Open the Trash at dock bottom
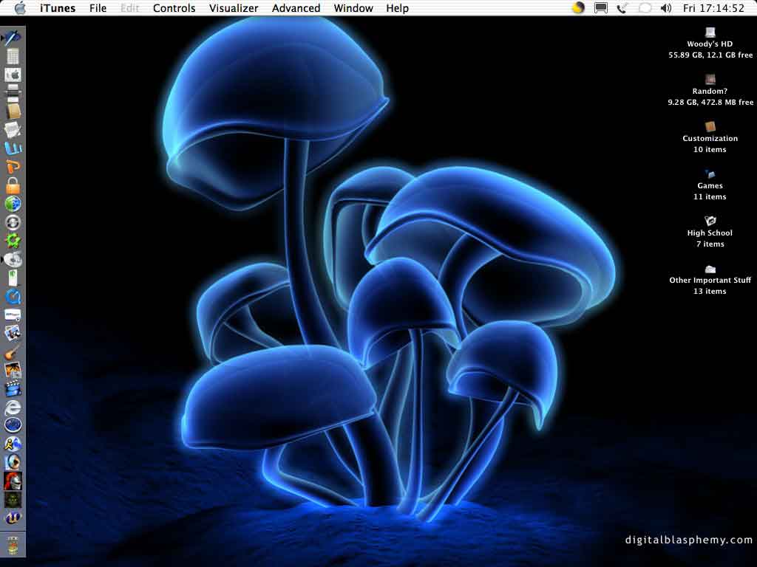The height and width of the screenshot is (567, 757). pos(13,546)
